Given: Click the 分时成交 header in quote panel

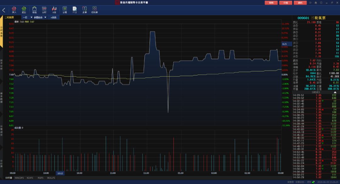Looking at the screenshot, I should pyautogui.click(x=316, y=92).
